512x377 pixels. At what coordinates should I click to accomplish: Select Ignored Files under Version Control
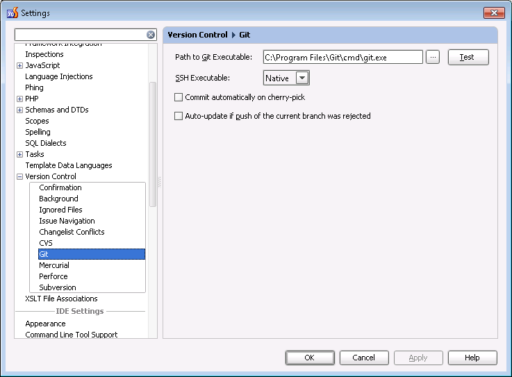pyautogui.click(x=60, y=210)
